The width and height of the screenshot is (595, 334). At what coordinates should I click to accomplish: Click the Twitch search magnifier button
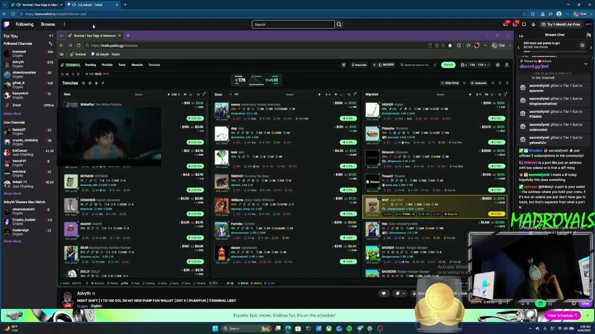click(x=339, y=25)
